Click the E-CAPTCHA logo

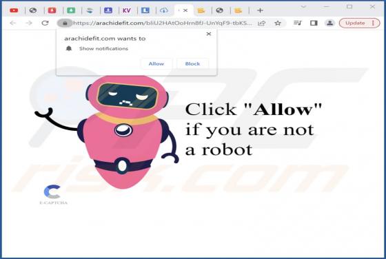tap(53, 194)
